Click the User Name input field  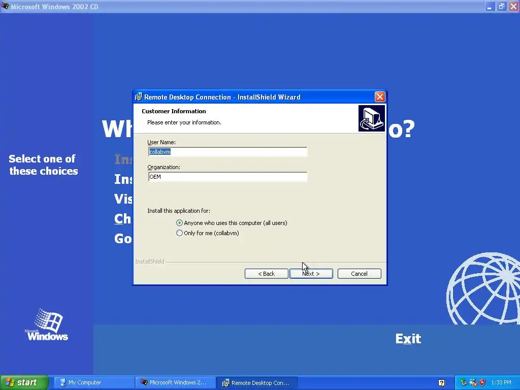[x=228, y=152]
